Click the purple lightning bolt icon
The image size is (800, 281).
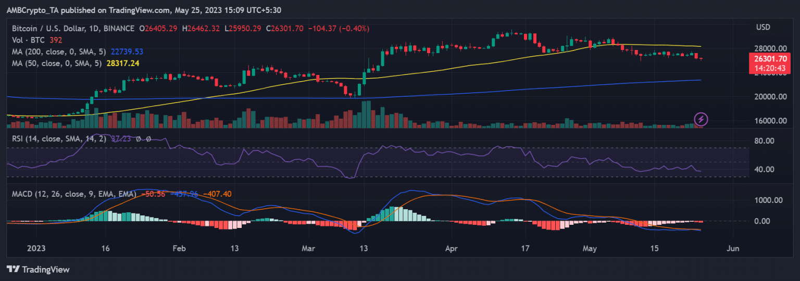click(701, 120)
